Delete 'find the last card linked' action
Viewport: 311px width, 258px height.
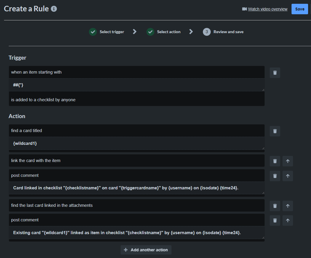tap(275, 206)
